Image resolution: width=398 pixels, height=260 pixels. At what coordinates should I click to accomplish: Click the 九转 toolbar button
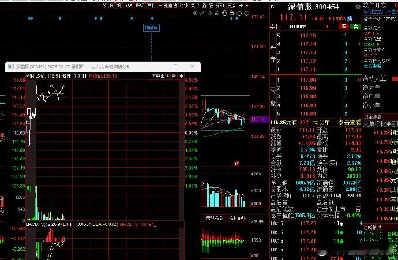pyautogui.click(x=128, y=6)
